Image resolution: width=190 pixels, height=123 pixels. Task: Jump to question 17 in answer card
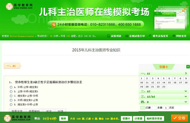(x=180, y=83)
